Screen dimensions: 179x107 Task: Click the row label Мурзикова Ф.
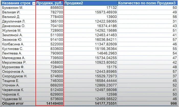click(12, 67)
